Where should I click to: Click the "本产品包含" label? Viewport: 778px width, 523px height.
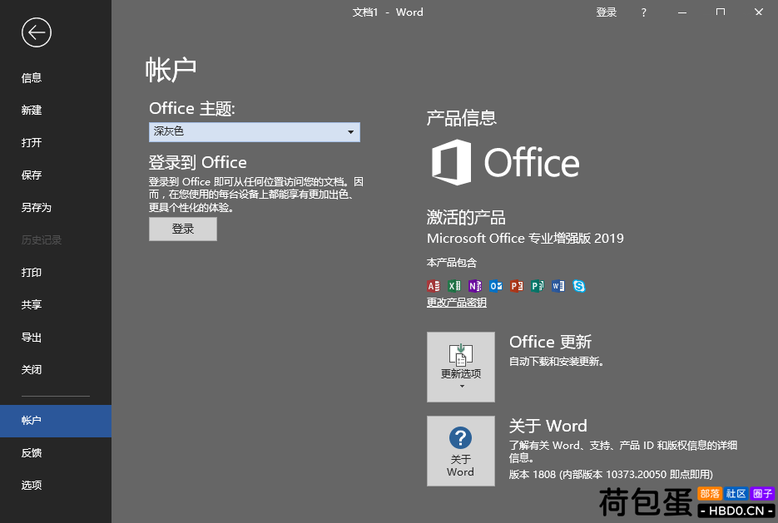pos(452,263)
